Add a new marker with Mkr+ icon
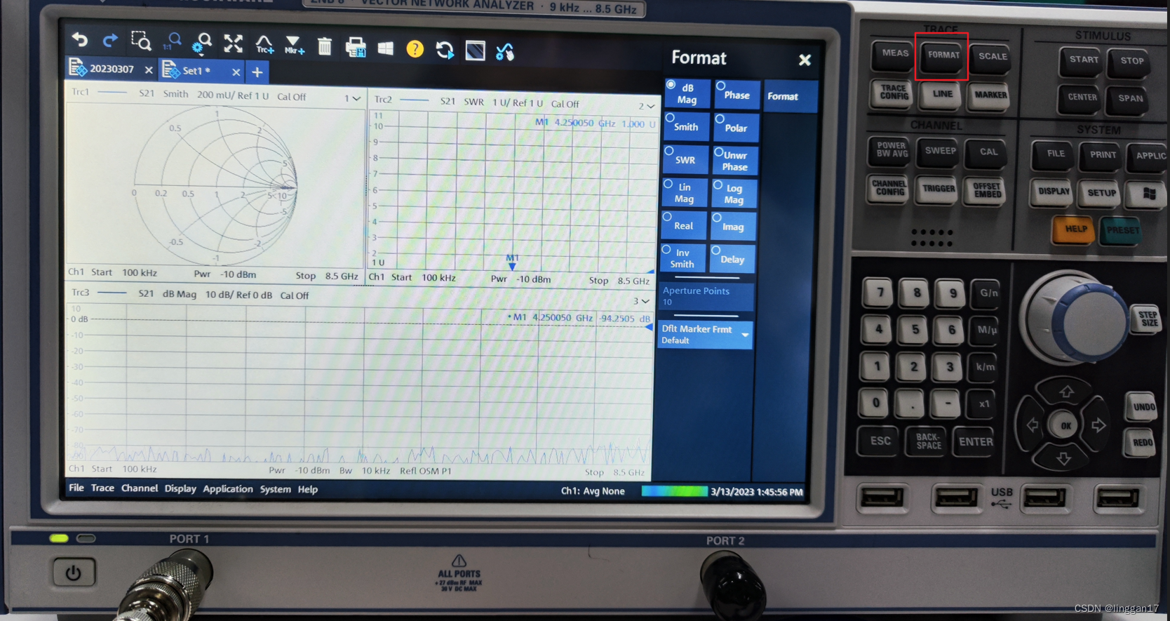 point(294,46)
